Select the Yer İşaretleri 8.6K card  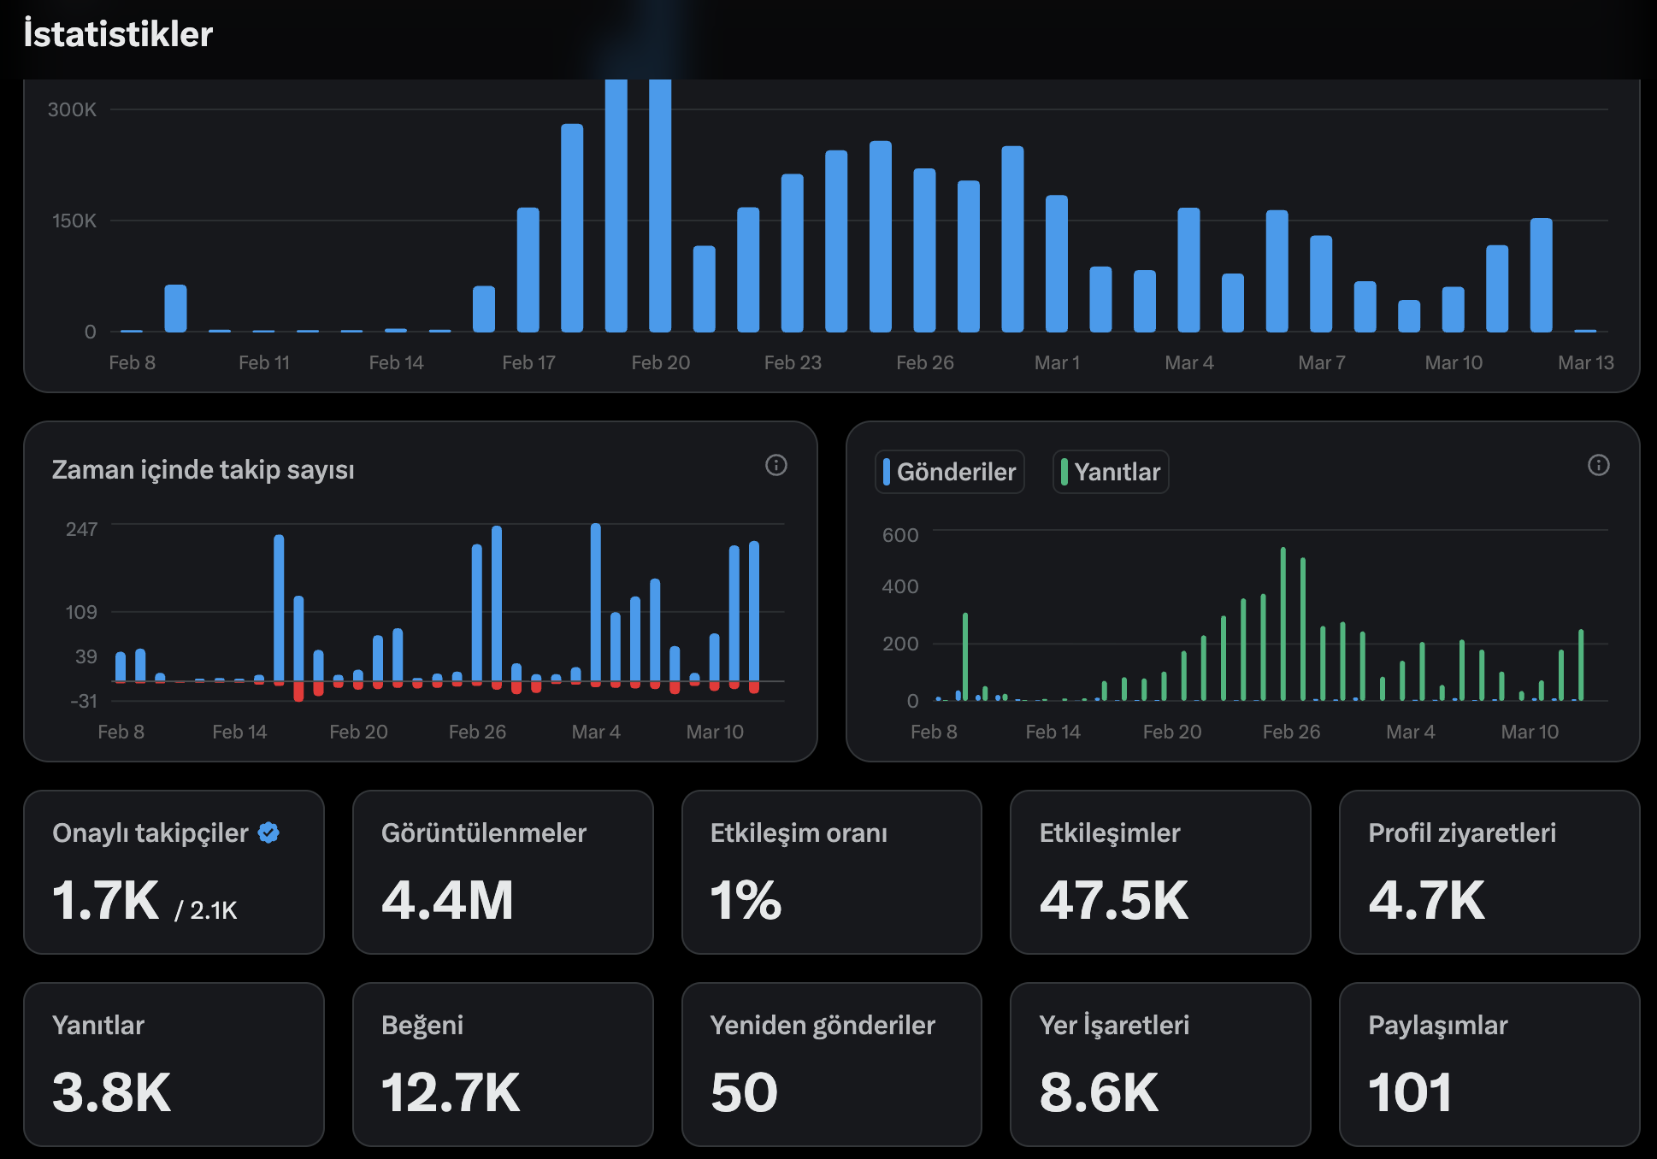(1160, 1064)
